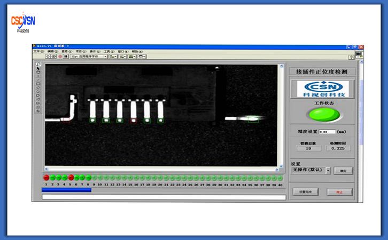Click the blue progress bar below indicators
This screenshot has height=240, width=388.
[x=66, y=189]
